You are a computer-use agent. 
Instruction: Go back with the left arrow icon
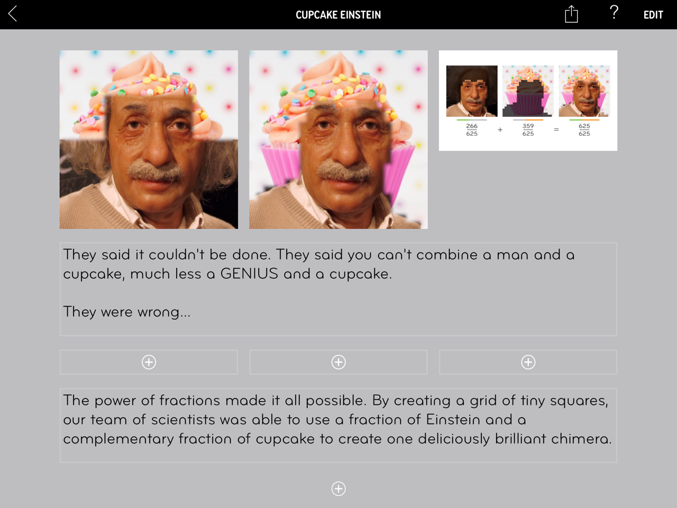pos(13,14)
